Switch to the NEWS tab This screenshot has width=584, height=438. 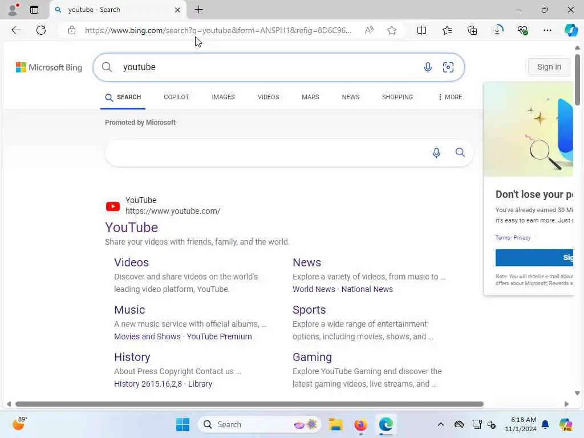(351, 97)
